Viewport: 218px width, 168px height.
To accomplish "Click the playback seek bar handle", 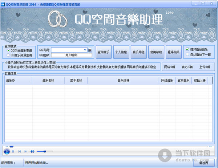I will [11, 147].
